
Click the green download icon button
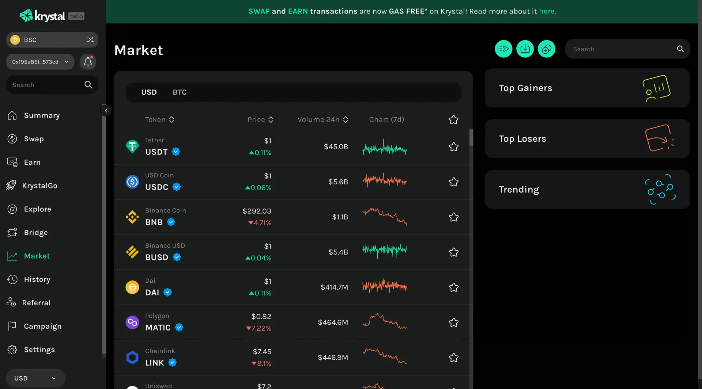525,49
